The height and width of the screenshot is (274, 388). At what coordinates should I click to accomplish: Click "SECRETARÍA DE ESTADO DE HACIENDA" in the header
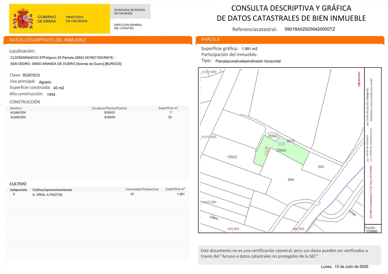(130, 12)
